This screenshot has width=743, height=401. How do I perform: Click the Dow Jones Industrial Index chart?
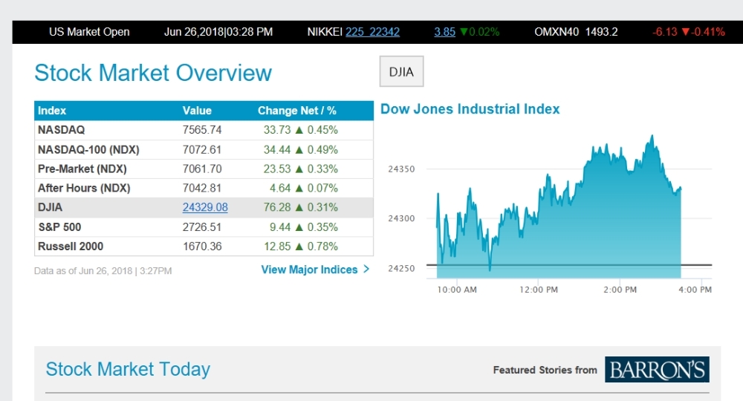coord(559,215)
